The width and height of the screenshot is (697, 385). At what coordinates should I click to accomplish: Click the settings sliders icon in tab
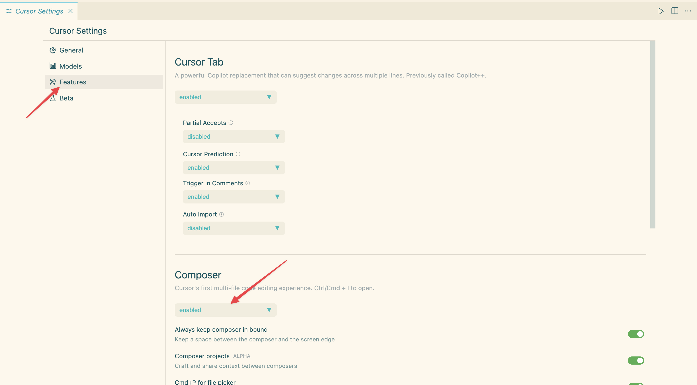[x=9, y=11]
